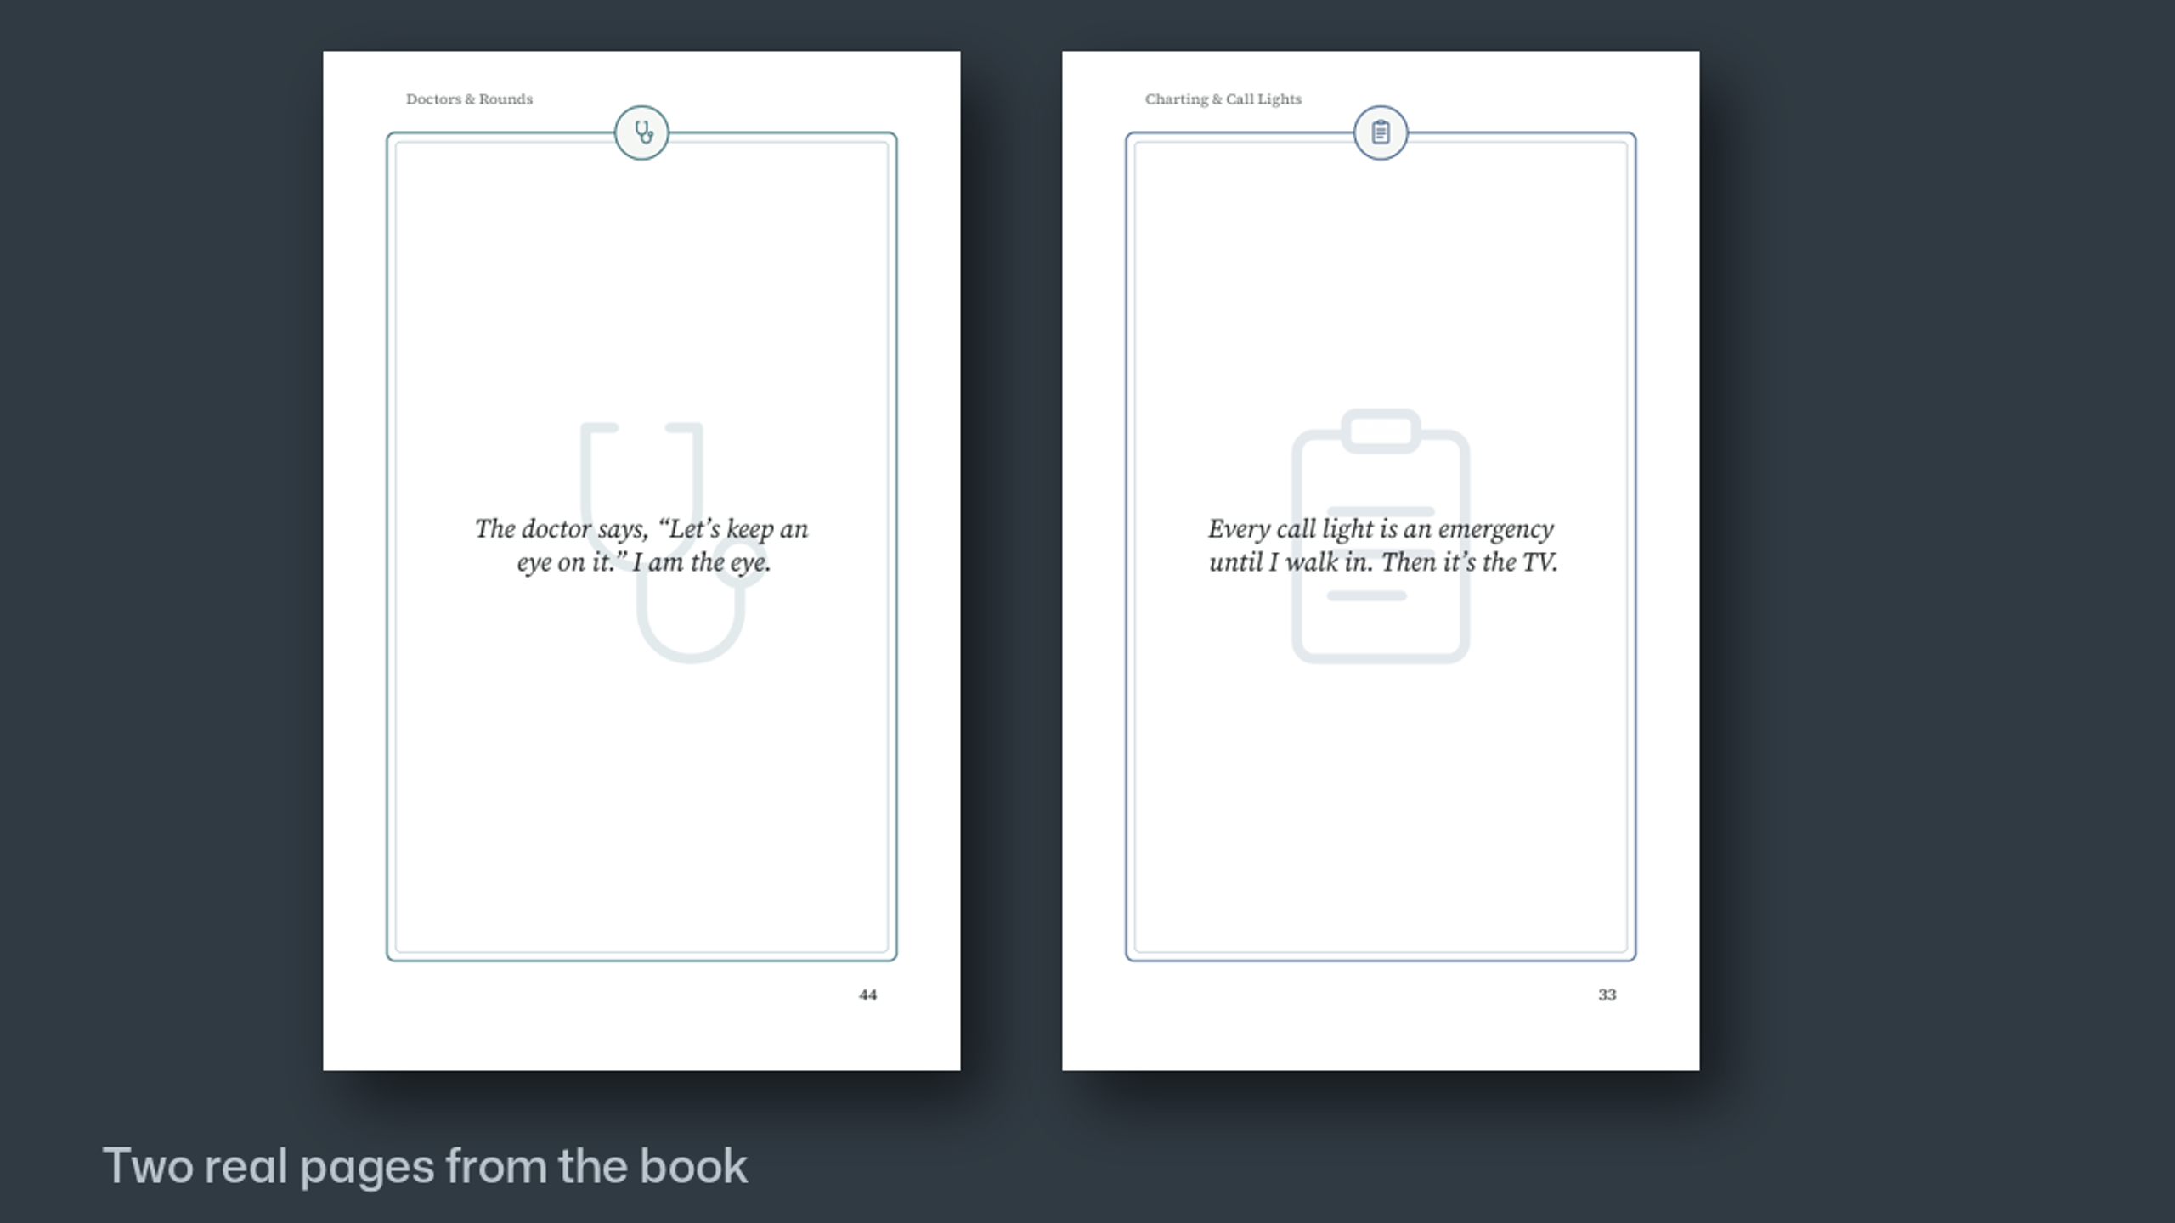The width and height of the screenshot is (2175, 1223).
Task: Click the "Doctors & Rounds" page header
Action: [469, 99]
